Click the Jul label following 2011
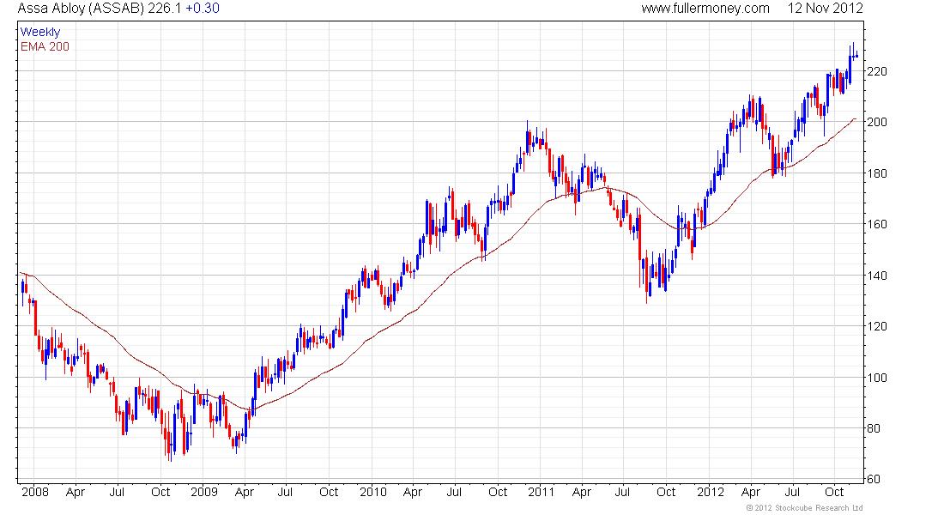Screen dimensions: 944x515 point(622,492)
